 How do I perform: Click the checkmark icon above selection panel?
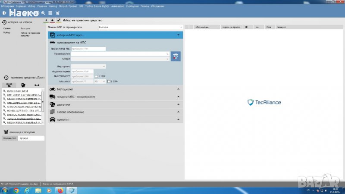(x=58, y=20)
